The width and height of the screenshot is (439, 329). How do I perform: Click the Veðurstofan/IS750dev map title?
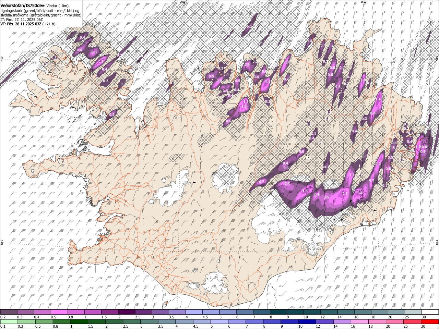click(x=22, y=5)
